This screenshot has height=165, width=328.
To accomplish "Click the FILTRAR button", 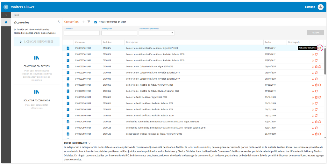I will (x=316, y=33).
